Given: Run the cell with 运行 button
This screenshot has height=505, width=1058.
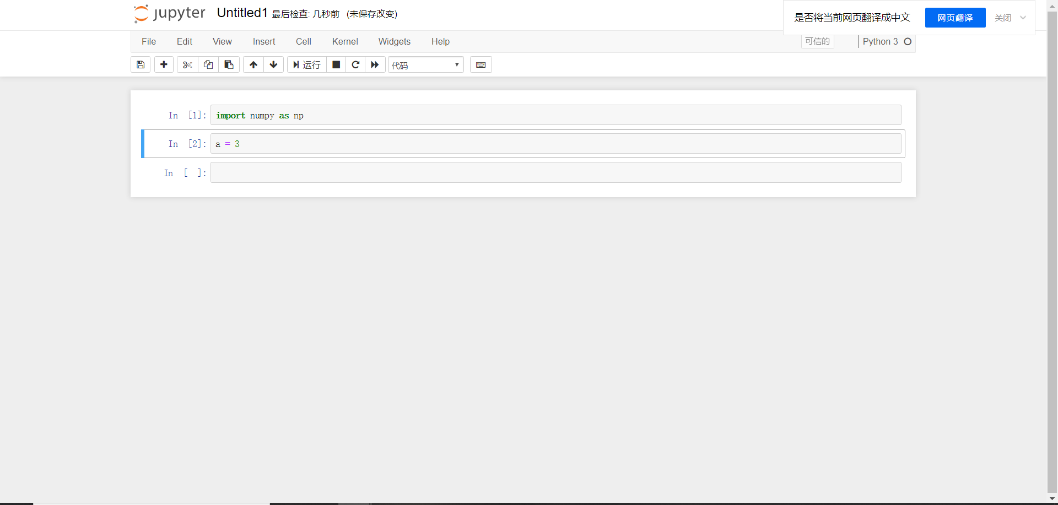Looking at the screenshot, I should click(307, 65).
